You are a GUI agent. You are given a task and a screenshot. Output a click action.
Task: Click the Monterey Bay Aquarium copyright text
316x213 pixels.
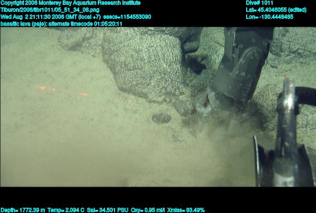click(x=70, y=3)
